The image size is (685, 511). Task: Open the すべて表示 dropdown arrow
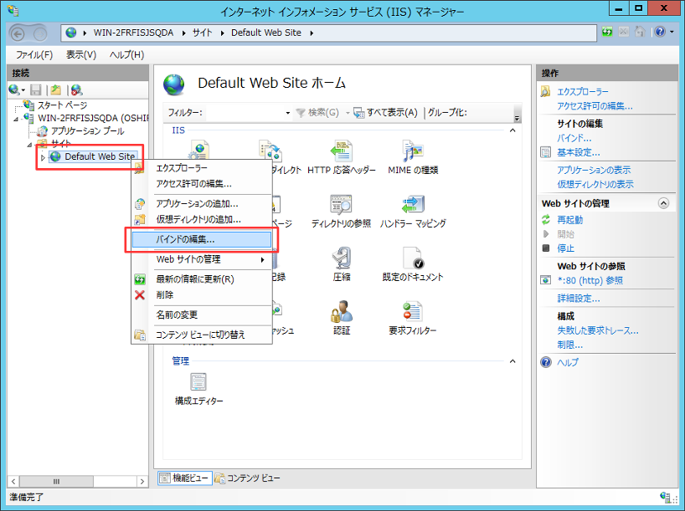click(x=348, y=113)
